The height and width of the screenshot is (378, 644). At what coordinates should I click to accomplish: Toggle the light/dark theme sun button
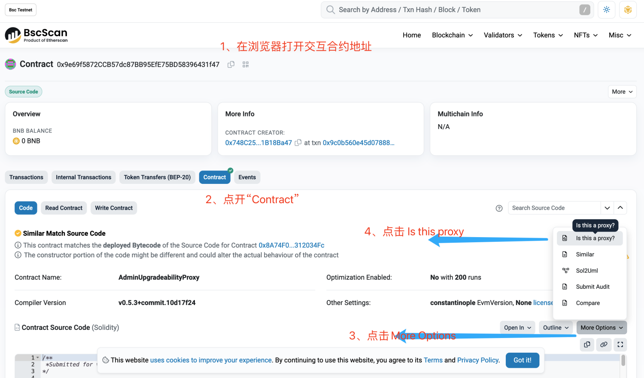(x=607, y=10)
